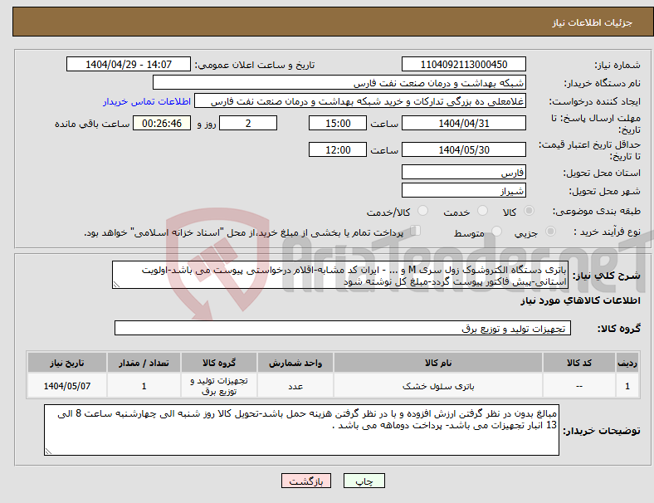Click the واحد شمارش column header

coord(295,363)
